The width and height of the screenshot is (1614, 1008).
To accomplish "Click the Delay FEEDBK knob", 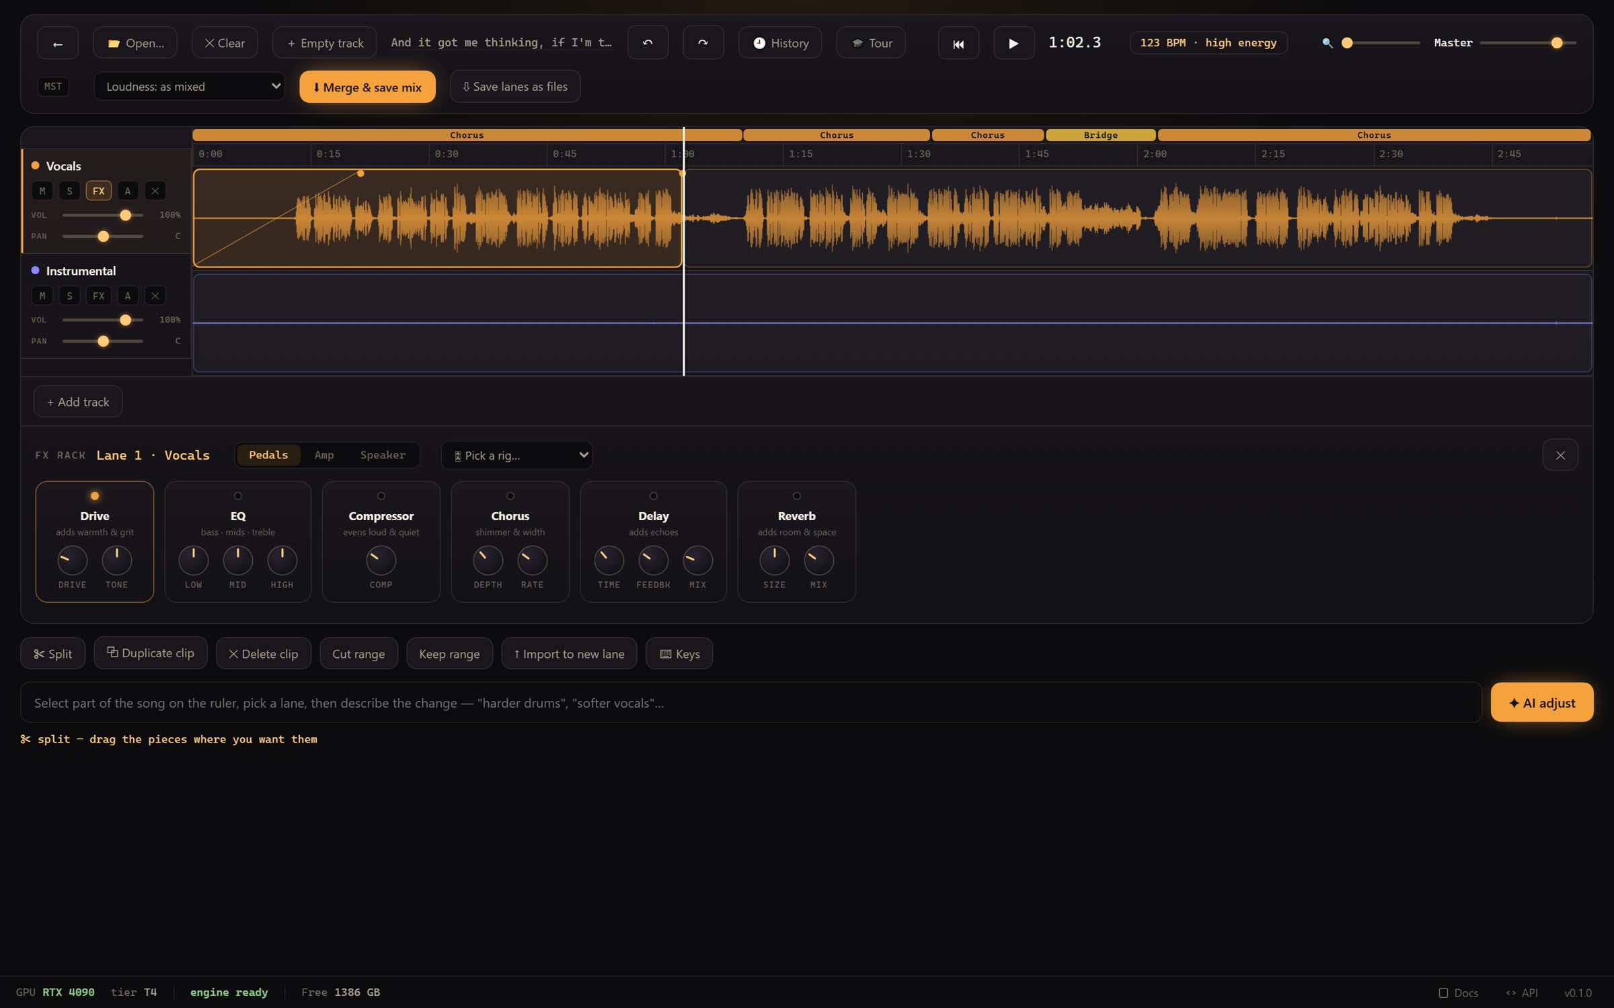I will tap(653, 560).
